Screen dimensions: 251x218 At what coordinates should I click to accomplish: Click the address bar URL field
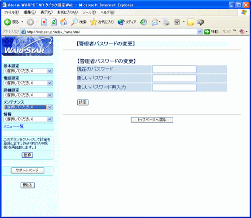pyautogui.click(x=111, y=31)
